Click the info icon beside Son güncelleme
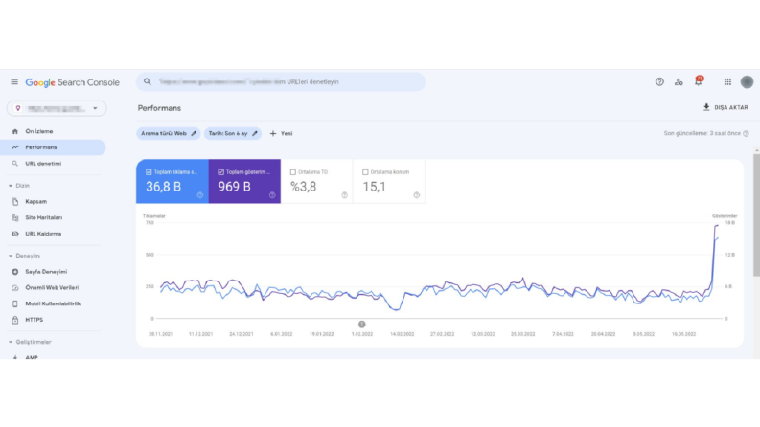Viewport: 760px width, 427px height. coord(746,133)
